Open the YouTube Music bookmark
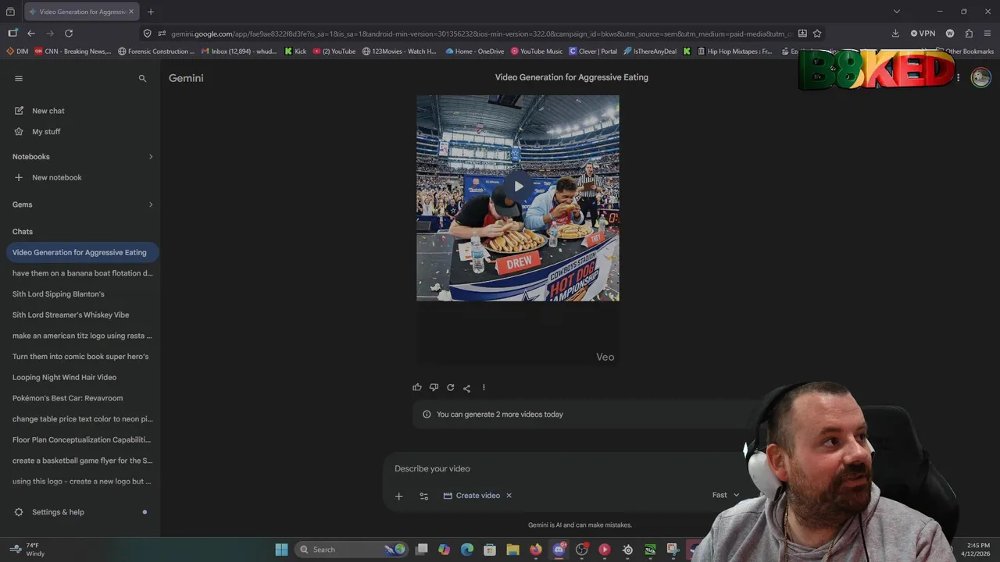1000x562 pixels. (537, 52)
